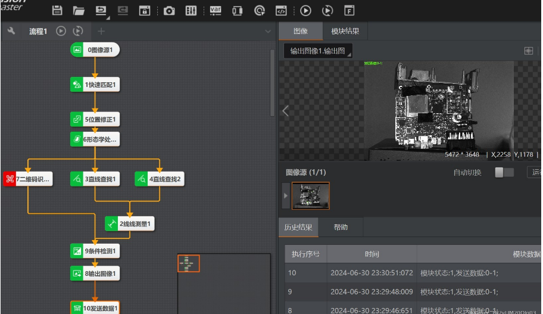Select the 7二维码识别 module node
Viewport: 543px width, 314px height.
(28, 178)
